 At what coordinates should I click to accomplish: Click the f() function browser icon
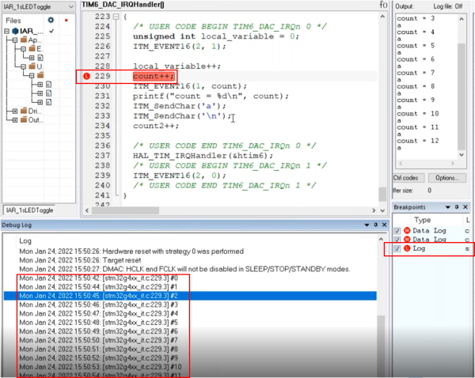(383, 5)
